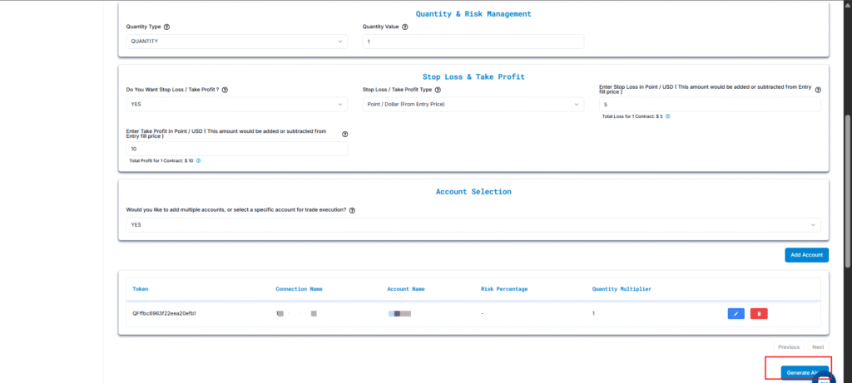Click info icon beside Total Loss text

tap(668, 116)
